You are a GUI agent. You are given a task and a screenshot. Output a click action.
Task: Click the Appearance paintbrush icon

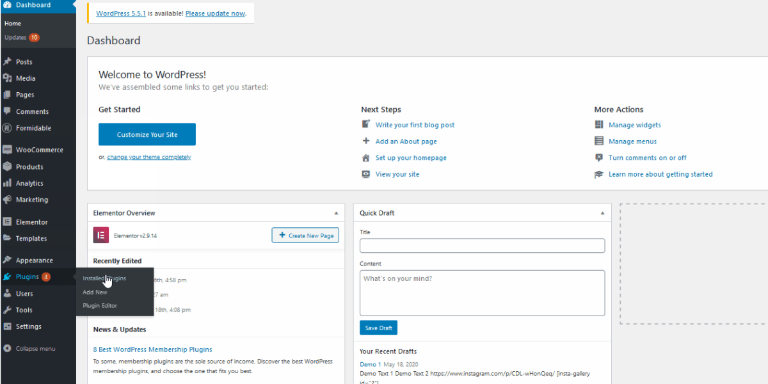(x=7, y=260)
